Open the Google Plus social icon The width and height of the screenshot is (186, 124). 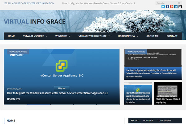coord(171,7)
